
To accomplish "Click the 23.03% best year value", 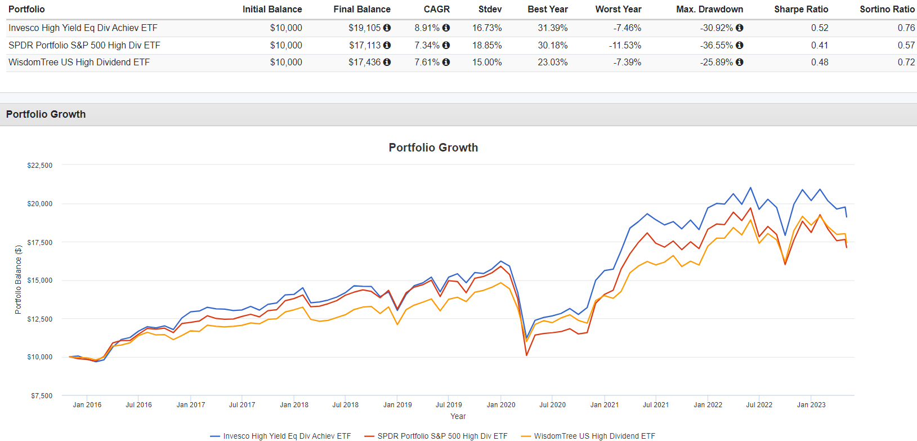I will (553, 62).
